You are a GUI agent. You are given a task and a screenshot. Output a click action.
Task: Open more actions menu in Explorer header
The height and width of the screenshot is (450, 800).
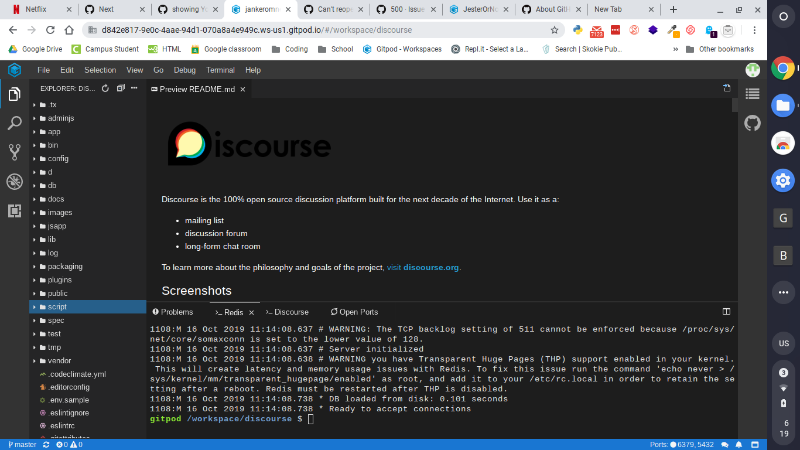pyautogui.click(x=134, y=88)
